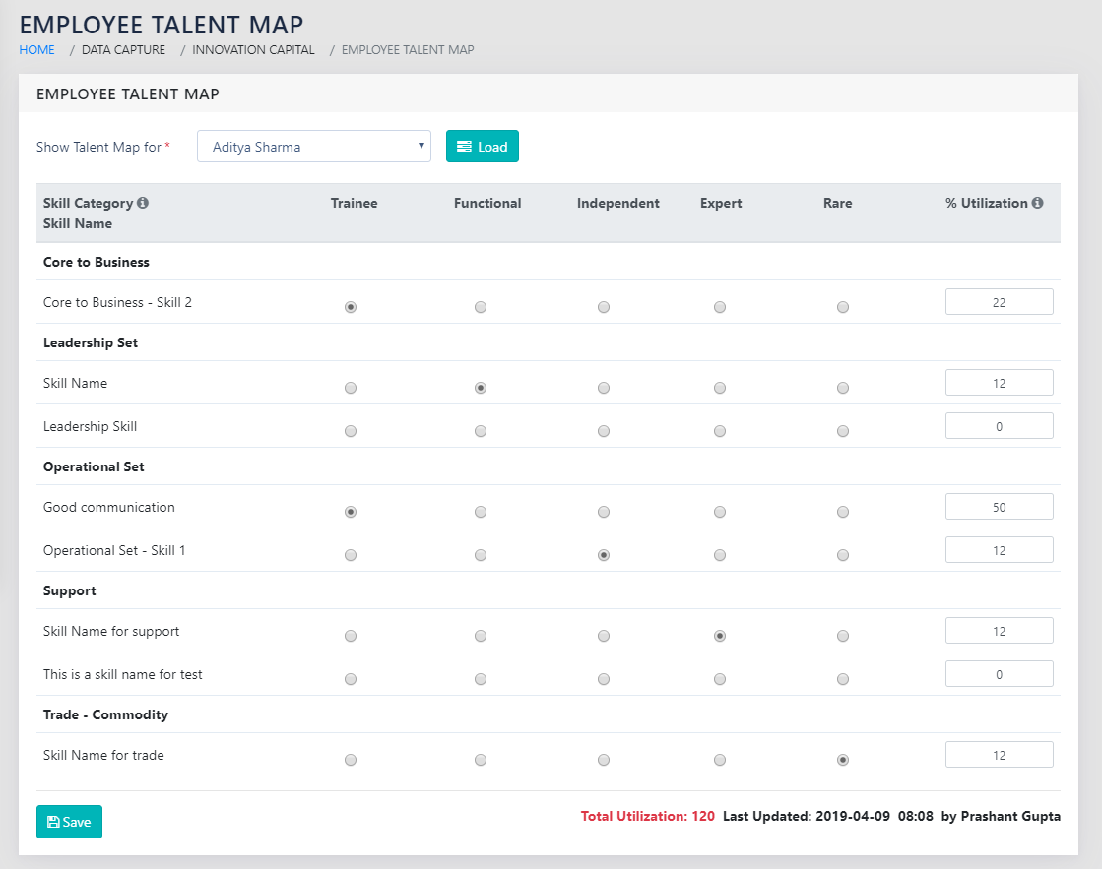Focus utilization box for Leadership Skill
Image resolution: width=1102 pixels, height=869 pixels.
[999, 426]
